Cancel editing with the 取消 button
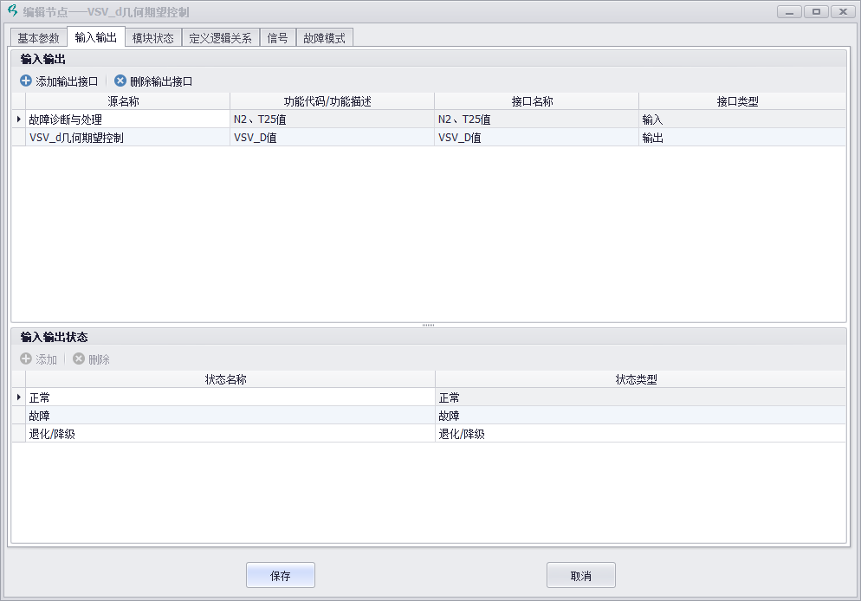This screenshot has width=861, height=601. pyautogui.click(x=581, y=575)
